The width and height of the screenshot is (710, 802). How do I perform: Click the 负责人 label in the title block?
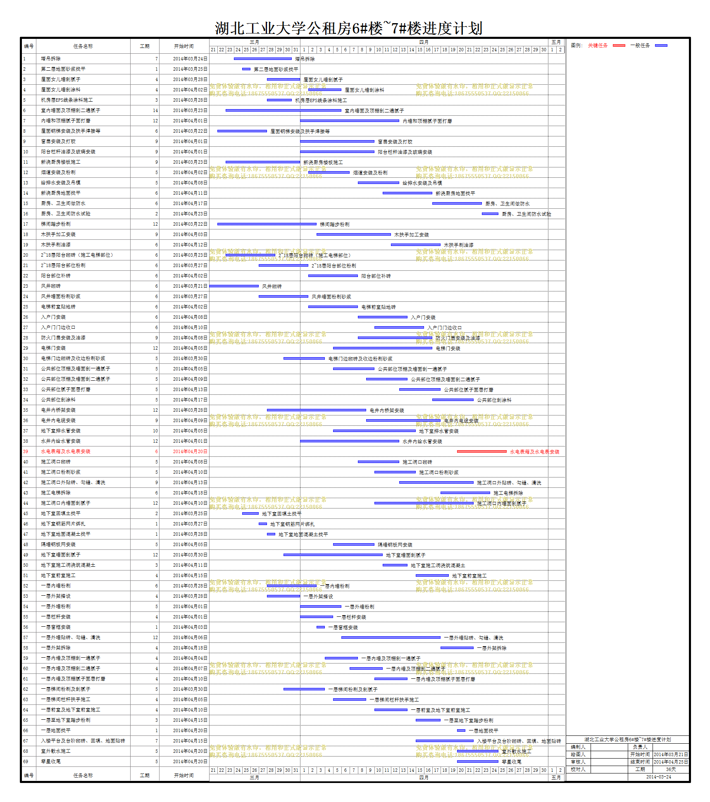tap(640, 747)
